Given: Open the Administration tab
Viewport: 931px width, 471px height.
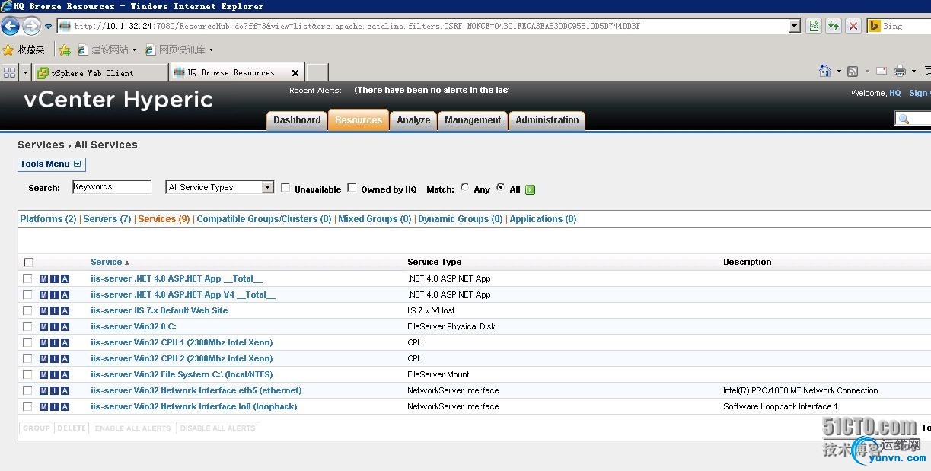Looking at the screenshot, I should click(x=547, y=120).
